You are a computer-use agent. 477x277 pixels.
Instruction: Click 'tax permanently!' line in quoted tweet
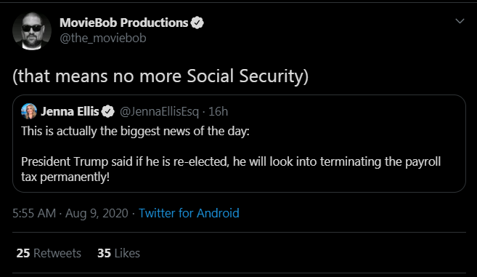[x=65, y=177]
